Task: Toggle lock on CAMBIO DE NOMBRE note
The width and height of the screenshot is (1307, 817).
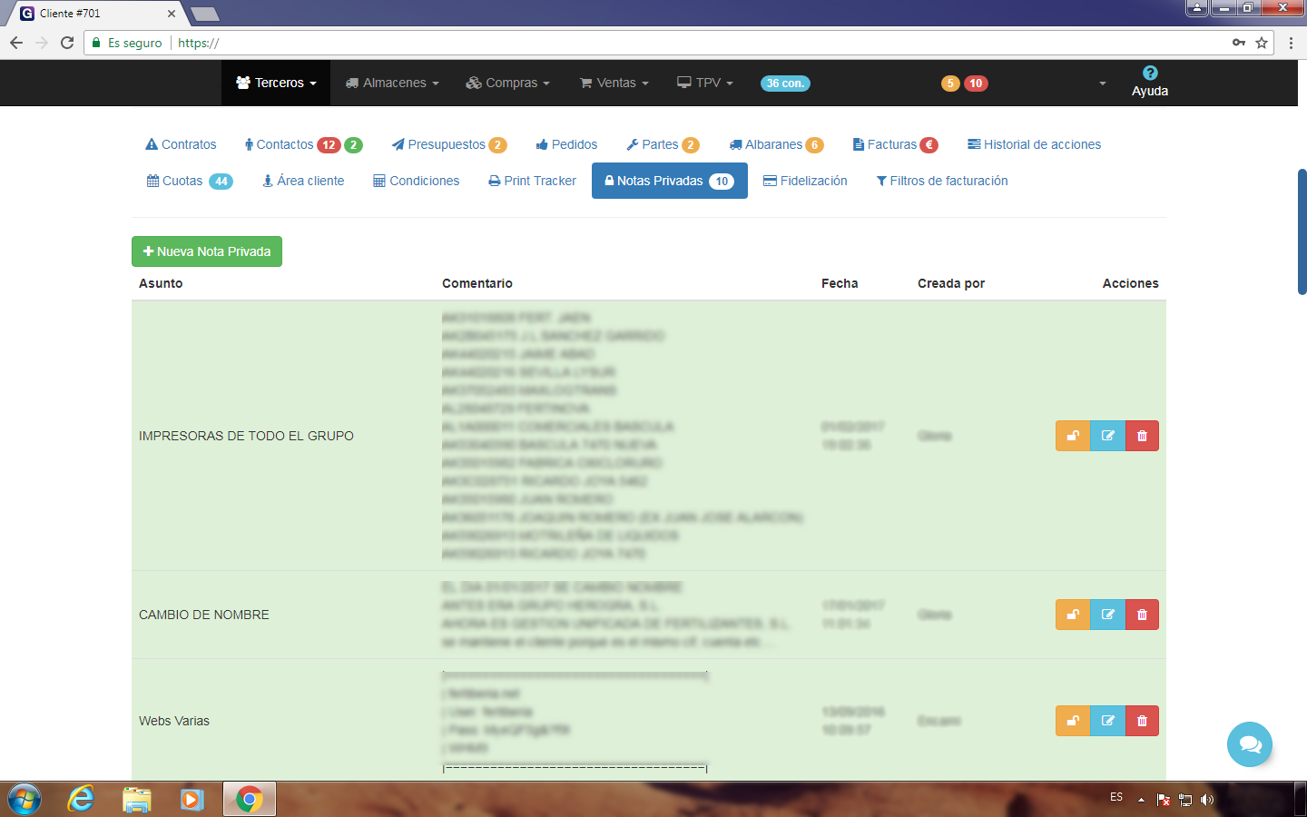Action: pos(1072,615)
